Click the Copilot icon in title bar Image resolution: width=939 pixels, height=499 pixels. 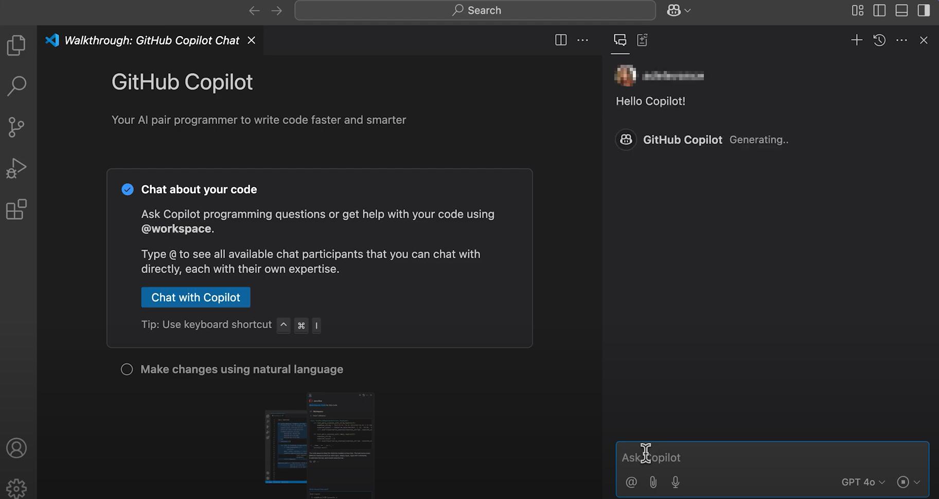pos(674,10)
